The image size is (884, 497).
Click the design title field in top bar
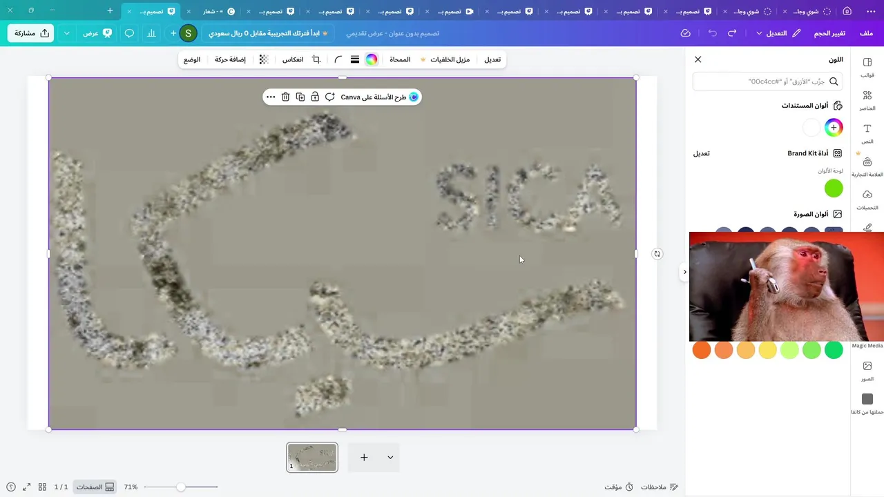392,33
